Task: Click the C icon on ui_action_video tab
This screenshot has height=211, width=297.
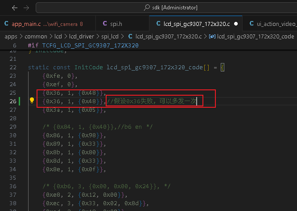Action: pyautogui.click(x=252, y=24)
